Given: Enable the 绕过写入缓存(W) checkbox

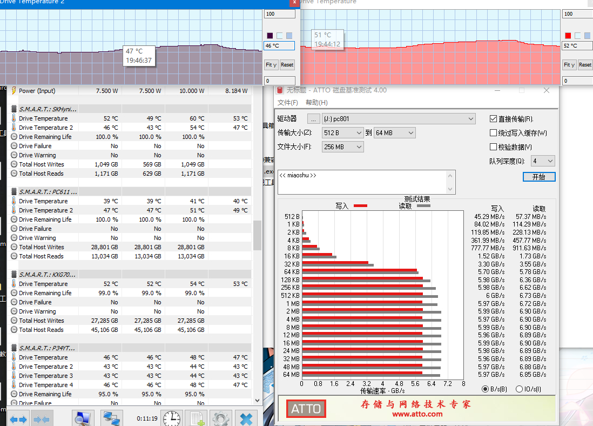Looking at the screenshot, I should click(493, 133).
